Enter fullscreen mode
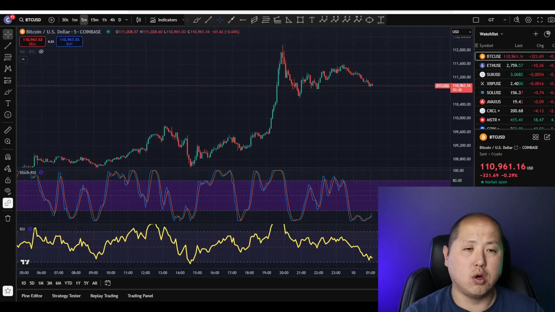 (x=540, y=20)
